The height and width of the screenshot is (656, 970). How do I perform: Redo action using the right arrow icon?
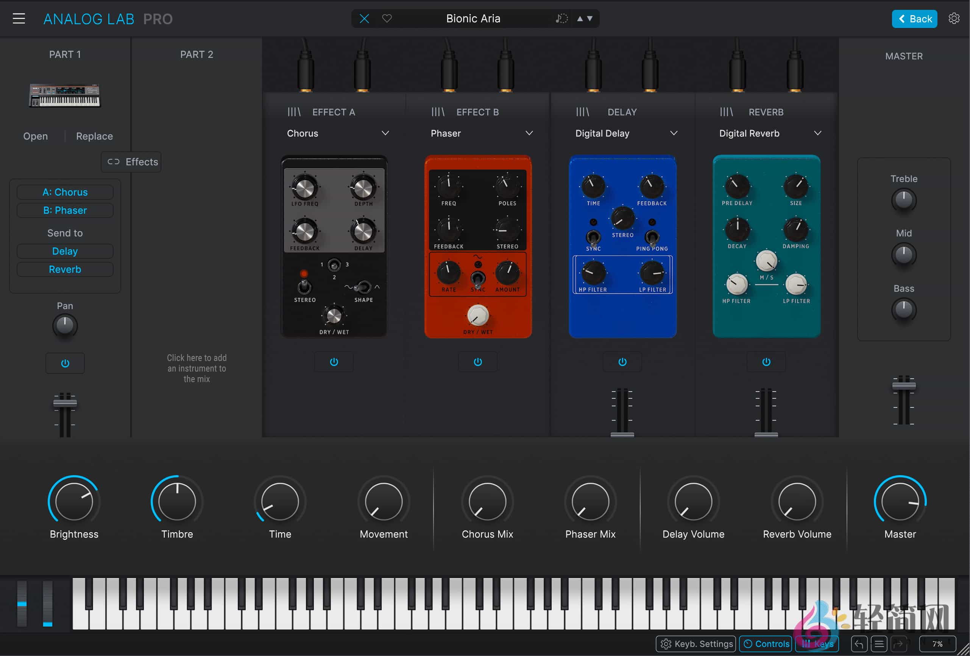pyautogui.click(x=898, y=644)
